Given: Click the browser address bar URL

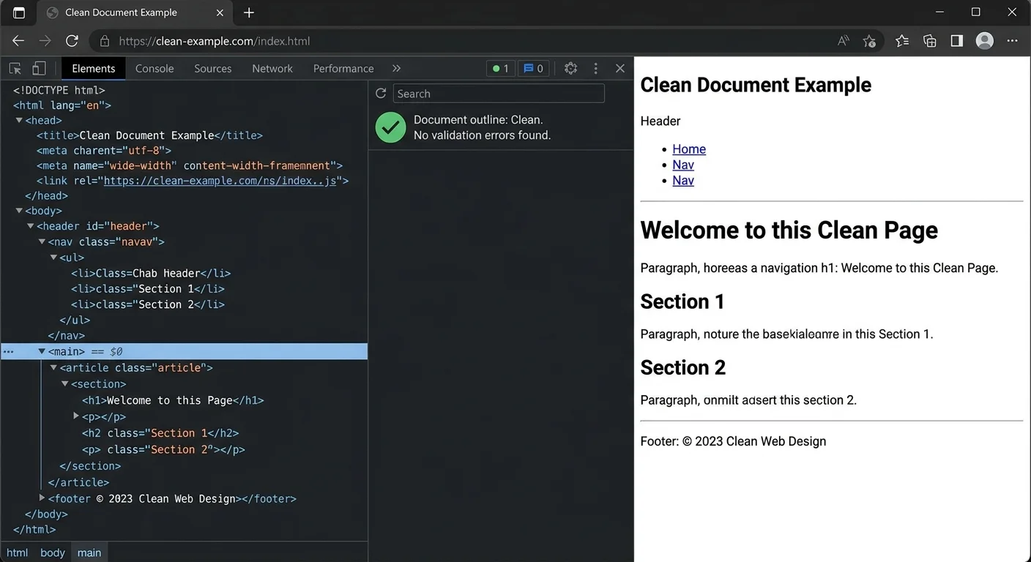Looking at the screenshot, I should (x=215, y=41).
